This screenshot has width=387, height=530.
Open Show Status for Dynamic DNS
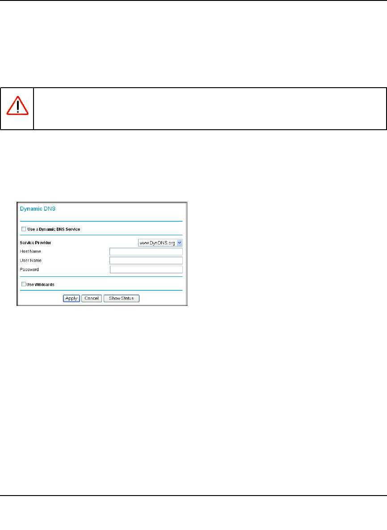pyautogui.click(x=121, y=298)
